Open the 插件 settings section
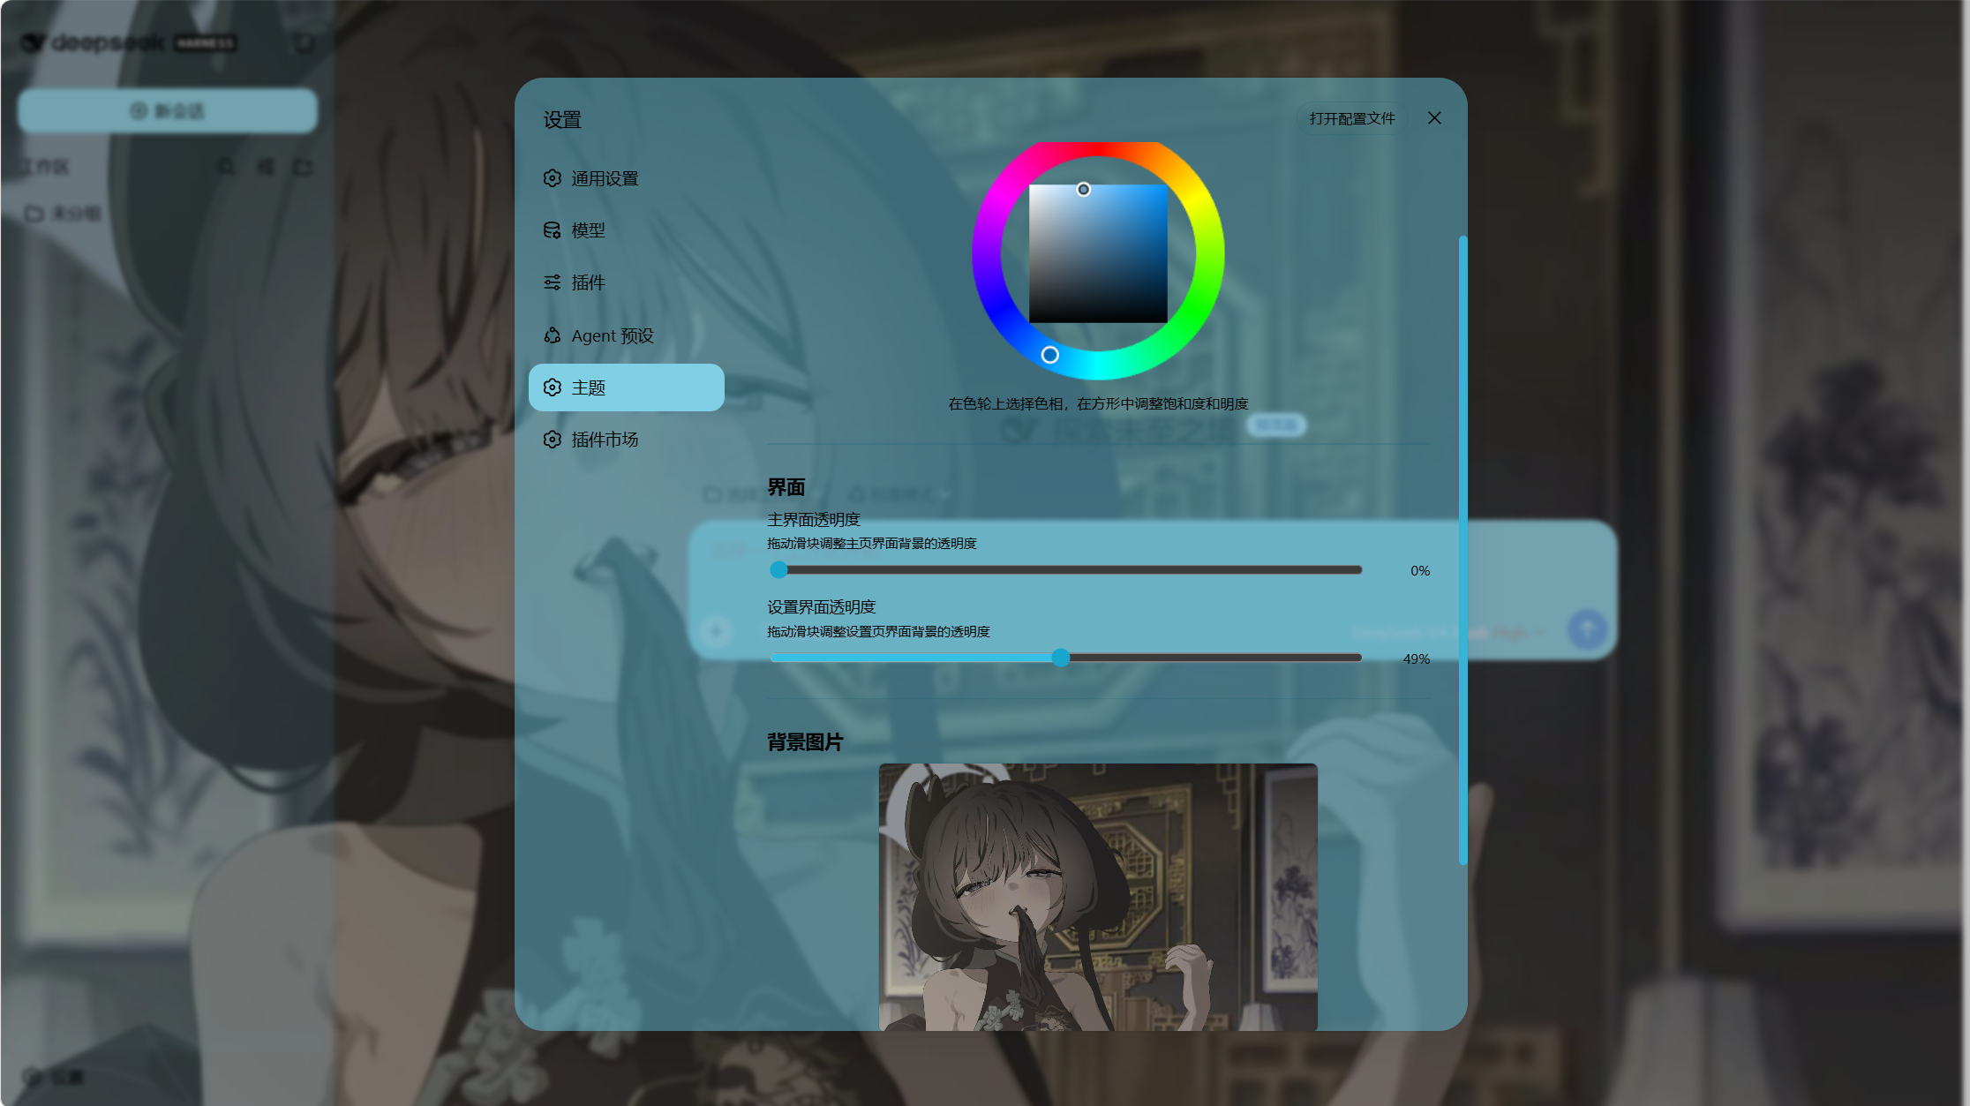The width and height of the screenshot is (1970, 1106). coord(626,282)
